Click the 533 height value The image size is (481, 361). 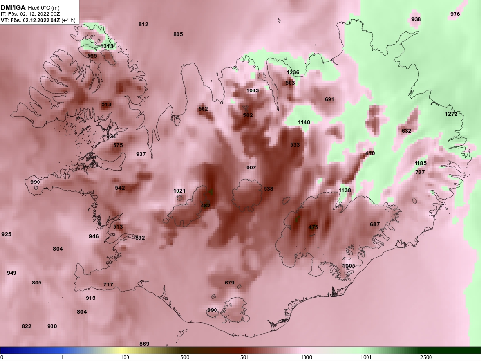(x=295, y=145)
